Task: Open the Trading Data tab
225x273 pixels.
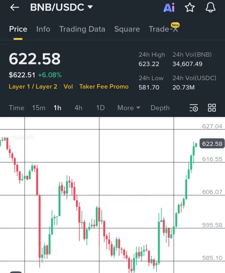Action: click(x=82, y=29)
